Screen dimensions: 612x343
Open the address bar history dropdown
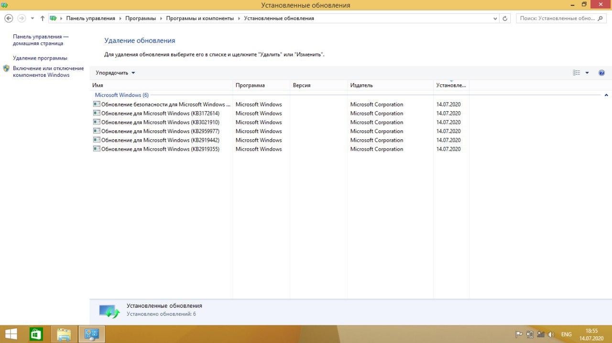(495, 19)
